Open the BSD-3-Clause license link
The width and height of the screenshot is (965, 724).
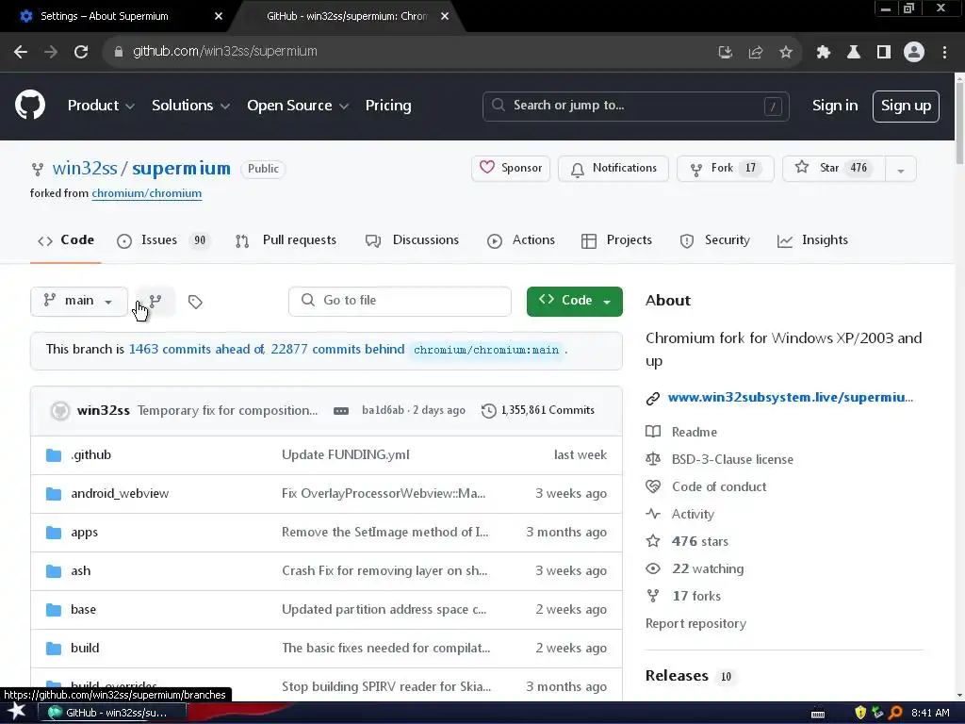(x=732, y=459)
